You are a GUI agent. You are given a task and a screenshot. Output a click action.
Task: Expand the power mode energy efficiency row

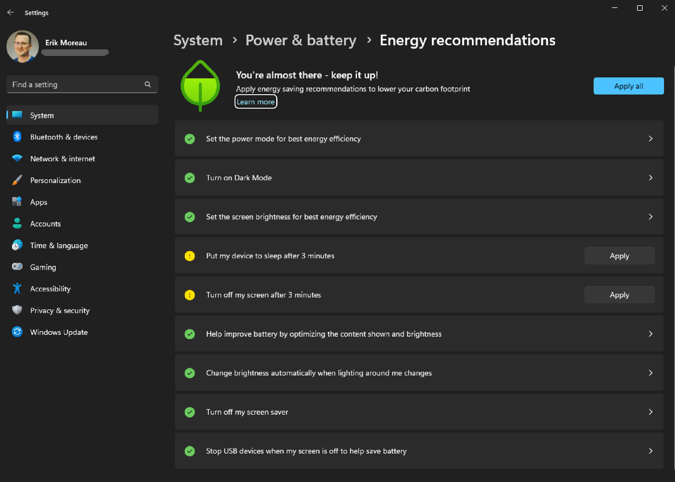pos(650,139)
